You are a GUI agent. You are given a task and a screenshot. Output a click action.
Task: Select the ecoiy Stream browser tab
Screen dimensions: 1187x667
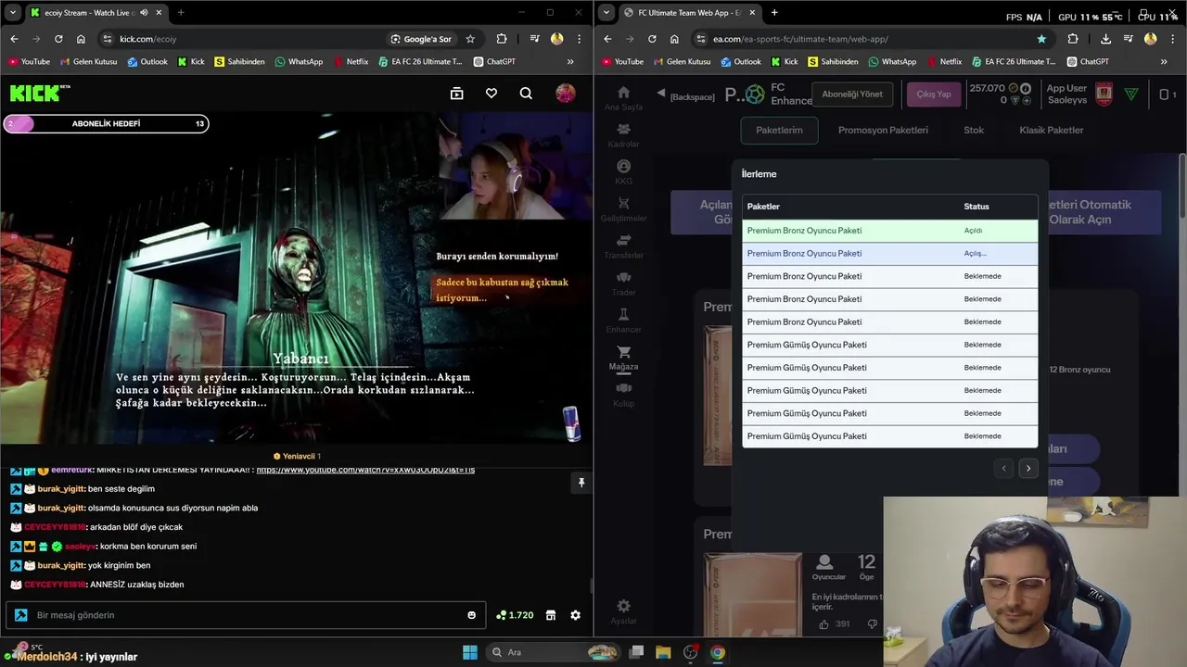[95, 13]
